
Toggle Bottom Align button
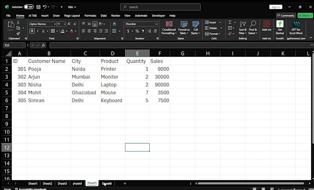click(x=95, y=24)
